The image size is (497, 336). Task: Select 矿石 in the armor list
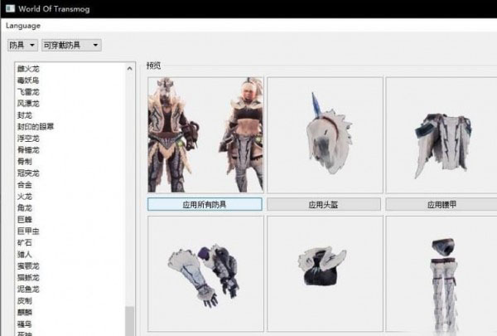click(x=25, y=242)
